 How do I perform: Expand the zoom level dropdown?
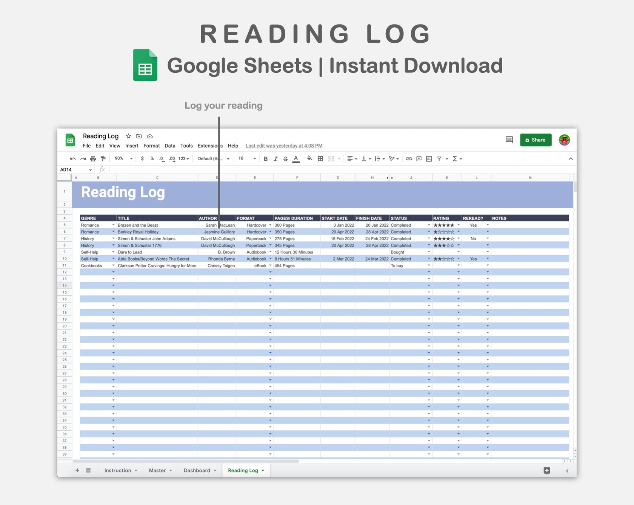pyautogui.click(x=123, y=158)
